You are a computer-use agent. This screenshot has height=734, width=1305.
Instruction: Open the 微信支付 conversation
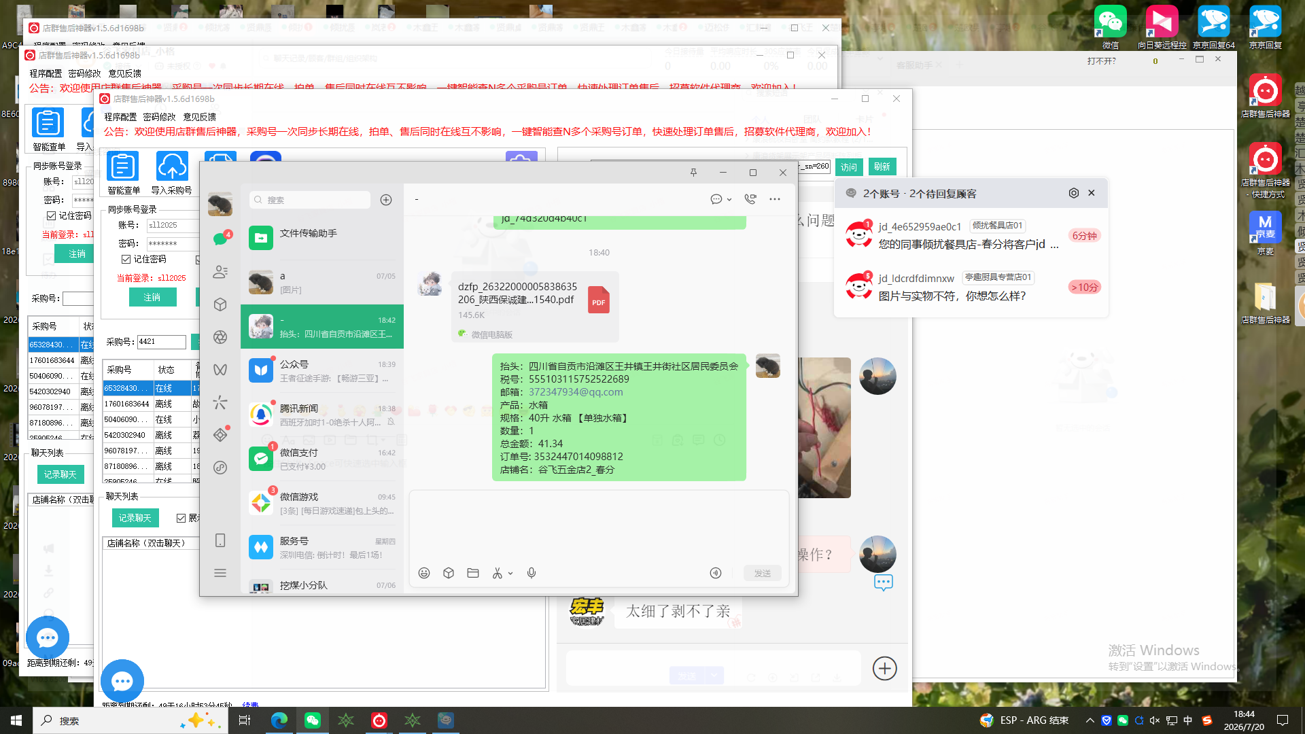[x=322, y=459]
